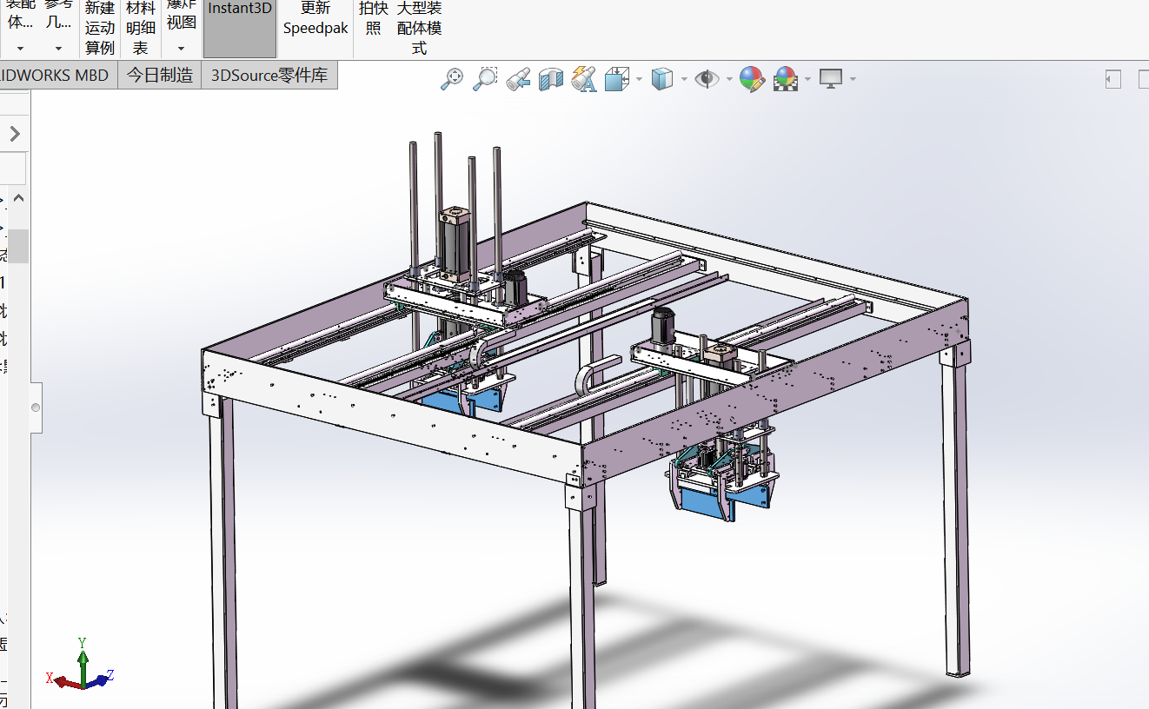Click the 更新 Speedpak button

click(x=315, y=19)
